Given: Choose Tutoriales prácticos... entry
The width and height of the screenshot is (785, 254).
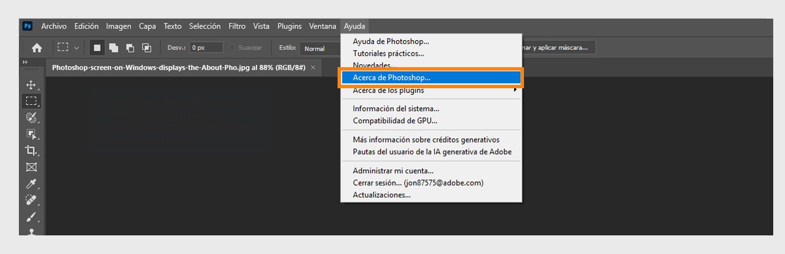Looking at the screenshot, I should click(x=431, y=53).
